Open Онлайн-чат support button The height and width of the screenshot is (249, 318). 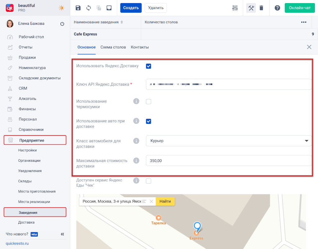pyautogui.click(x=300, y=8)
